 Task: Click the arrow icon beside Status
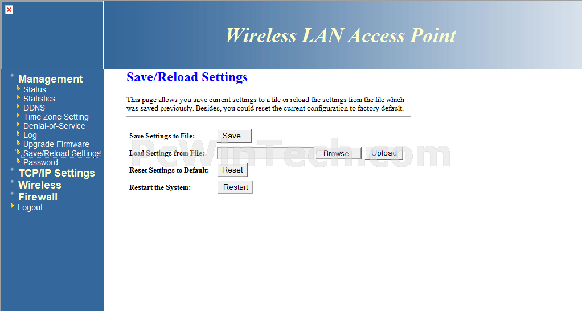coord(18,88)
